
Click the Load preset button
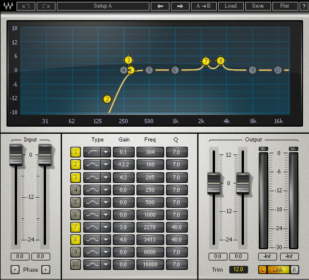231,6
